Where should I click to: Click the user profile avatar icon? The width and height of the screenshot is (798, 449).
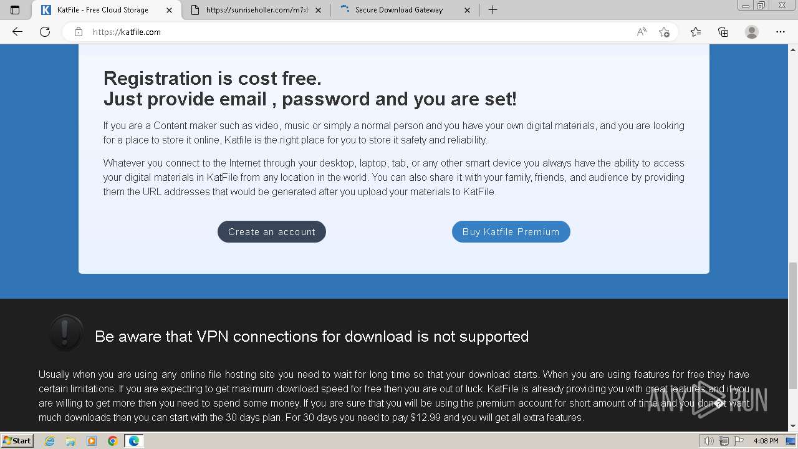tap(752, 32)
